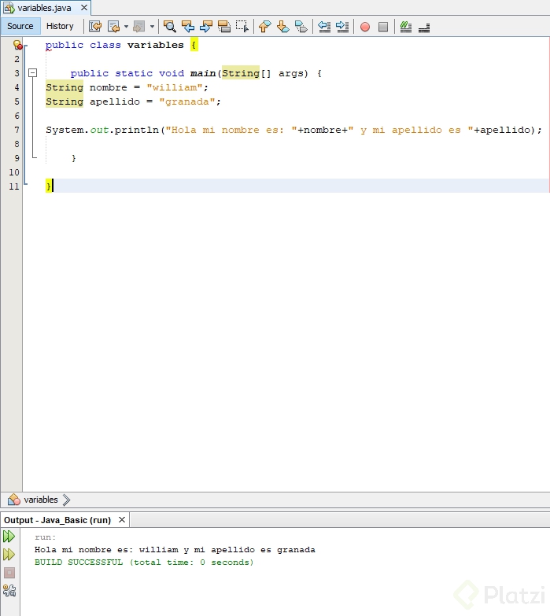Click the "run:" line in Output
The width and height of the screenshot is (550, 616).
(x=45, y=537)
